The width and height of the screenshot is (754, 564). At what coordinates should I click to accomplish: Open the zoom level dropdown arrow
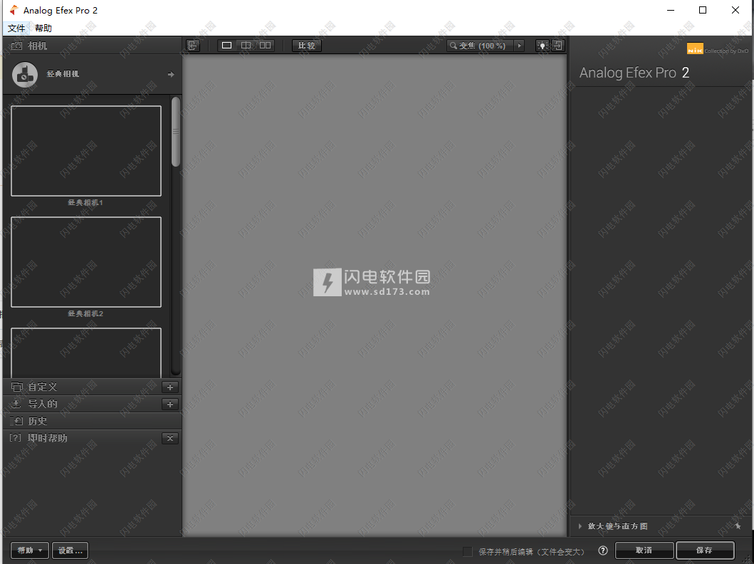point(519,46)
